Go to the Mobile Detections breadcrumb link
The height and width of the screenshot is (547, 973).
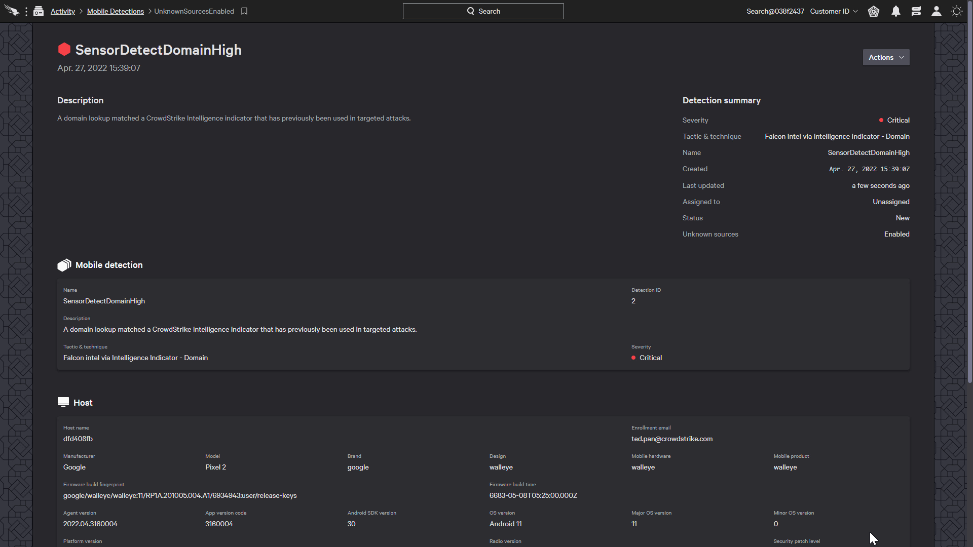pyautogui.click(x=116, y=11)
